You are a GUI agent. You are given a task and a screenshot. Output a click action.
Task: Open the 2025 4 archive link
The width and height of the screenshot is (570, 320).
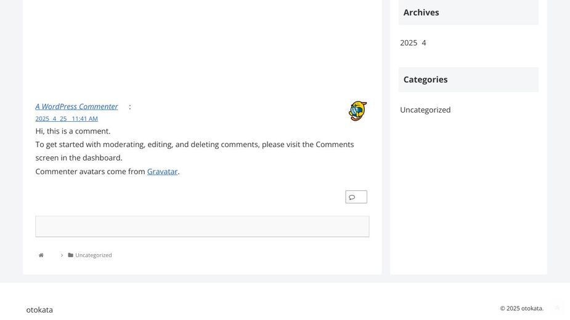pyautogui.click(x=413, y=43)
